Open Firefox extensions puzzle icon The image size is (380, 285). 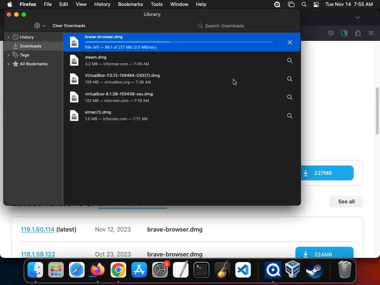(358, 33)
